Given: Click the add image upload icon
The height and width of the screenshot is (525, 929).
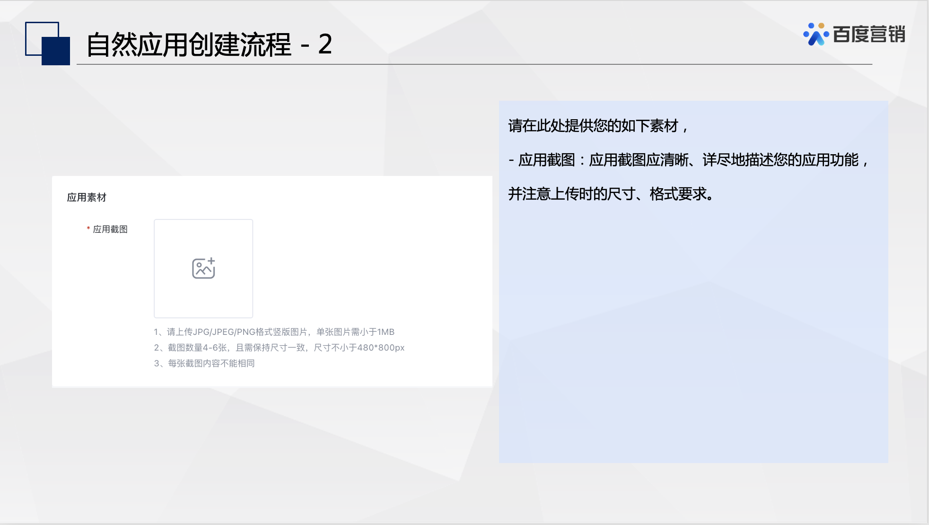Looking at the screenshot, I should click(x=203, y=268).
